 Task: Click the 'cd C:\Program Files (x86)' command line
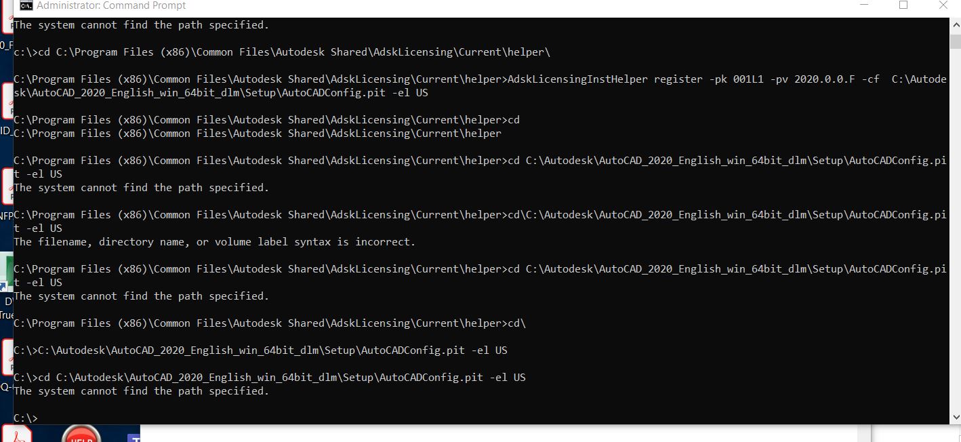click(282, 52)
